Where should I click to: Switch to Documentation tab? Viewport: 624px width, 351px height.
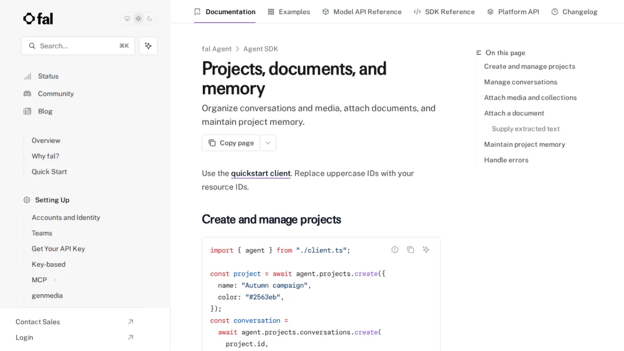pyautogui.click(x=225, y=11)
